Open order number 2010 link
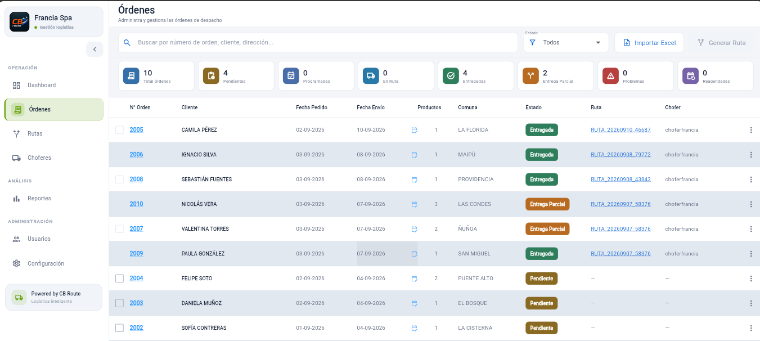 coord(136,204)
